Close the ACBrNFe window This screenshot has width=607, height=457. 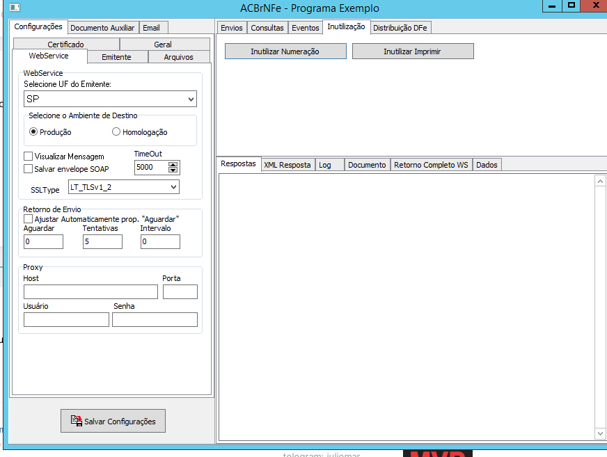coord(595,6)
